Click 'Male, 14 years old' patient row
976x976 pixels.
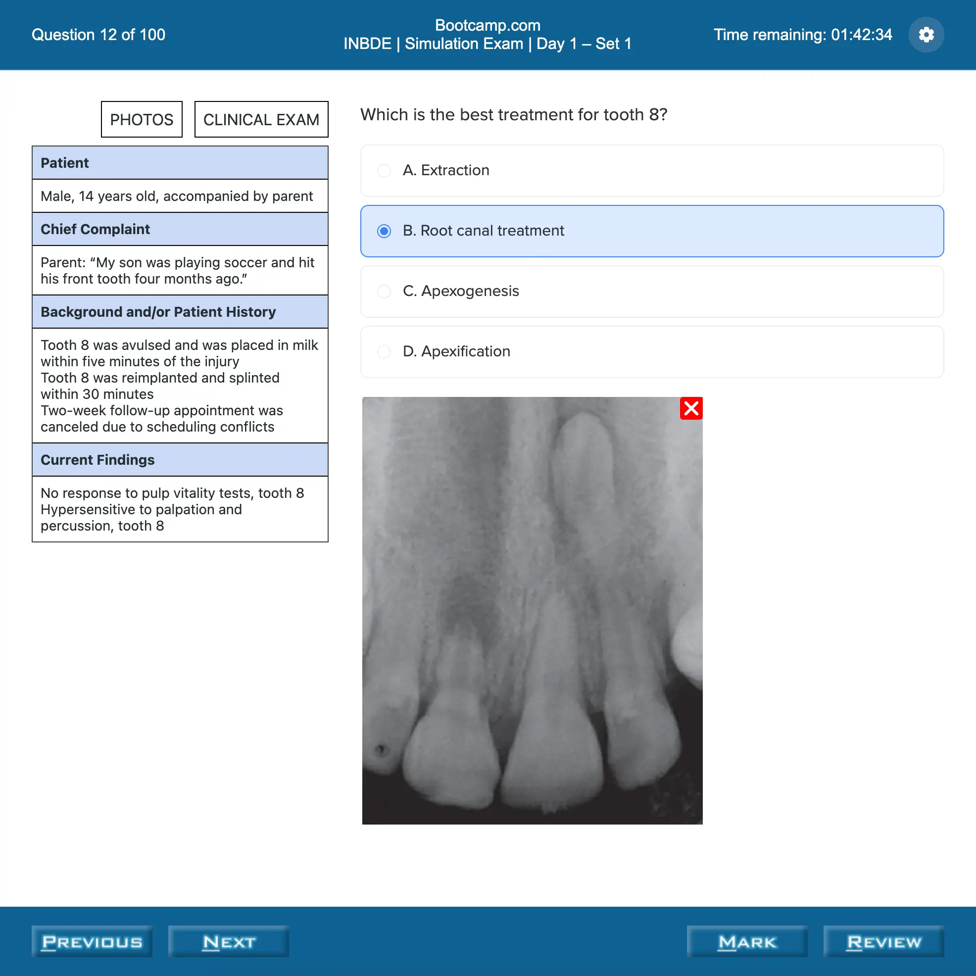pyautogui.click(x=180, y=196)
